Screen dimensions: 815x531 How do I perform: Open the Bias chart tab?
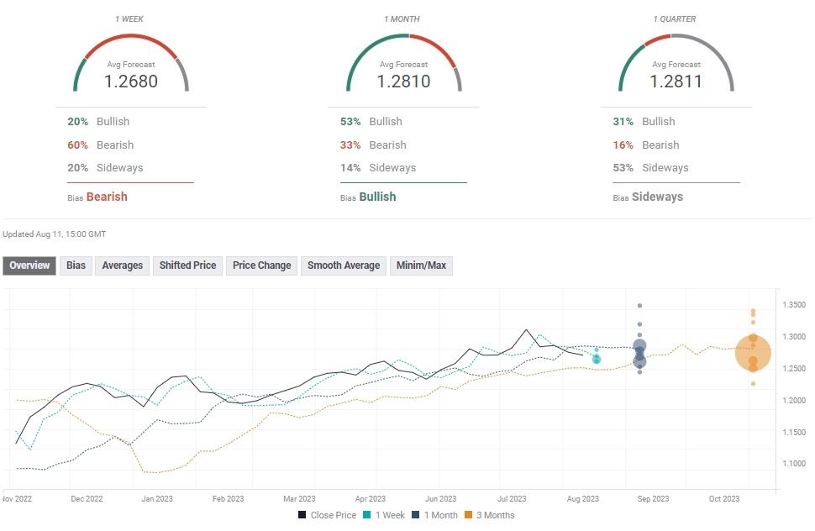tap(76, 265)
